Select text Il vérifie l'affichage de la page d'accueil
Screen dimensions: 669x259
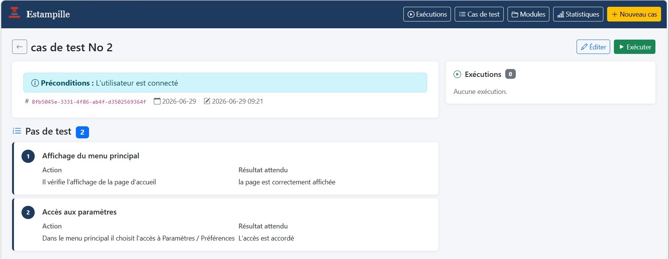[x=99, y=182]
